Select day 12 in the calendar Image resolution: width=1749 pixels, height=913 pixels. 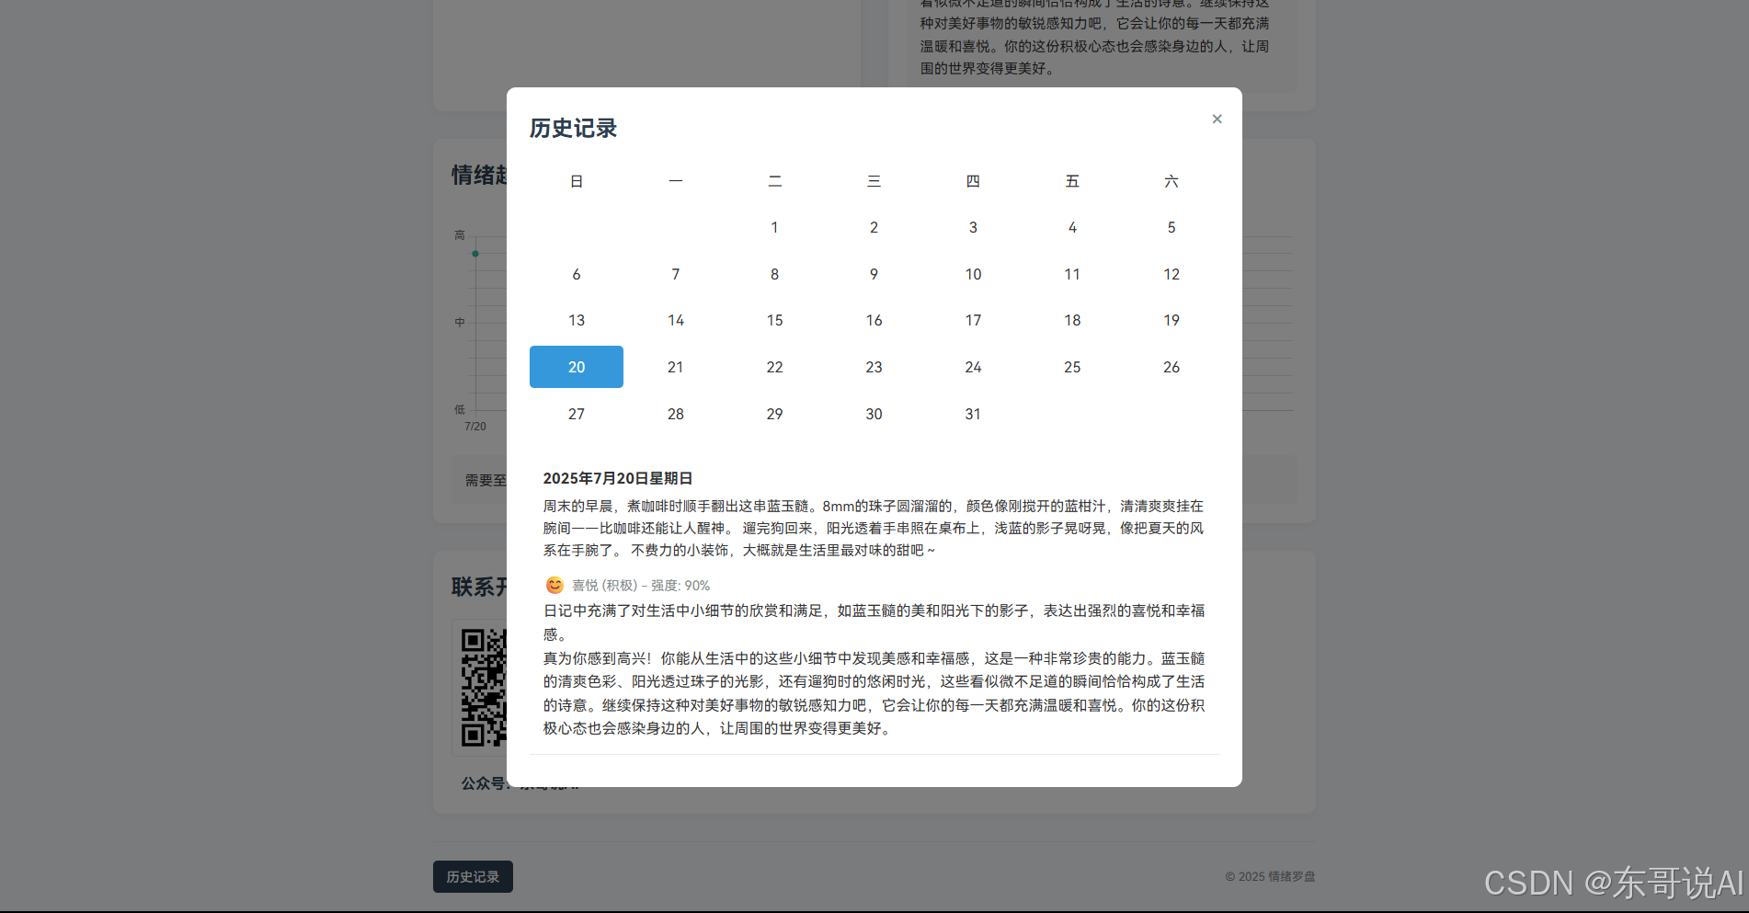[1172, 274]
